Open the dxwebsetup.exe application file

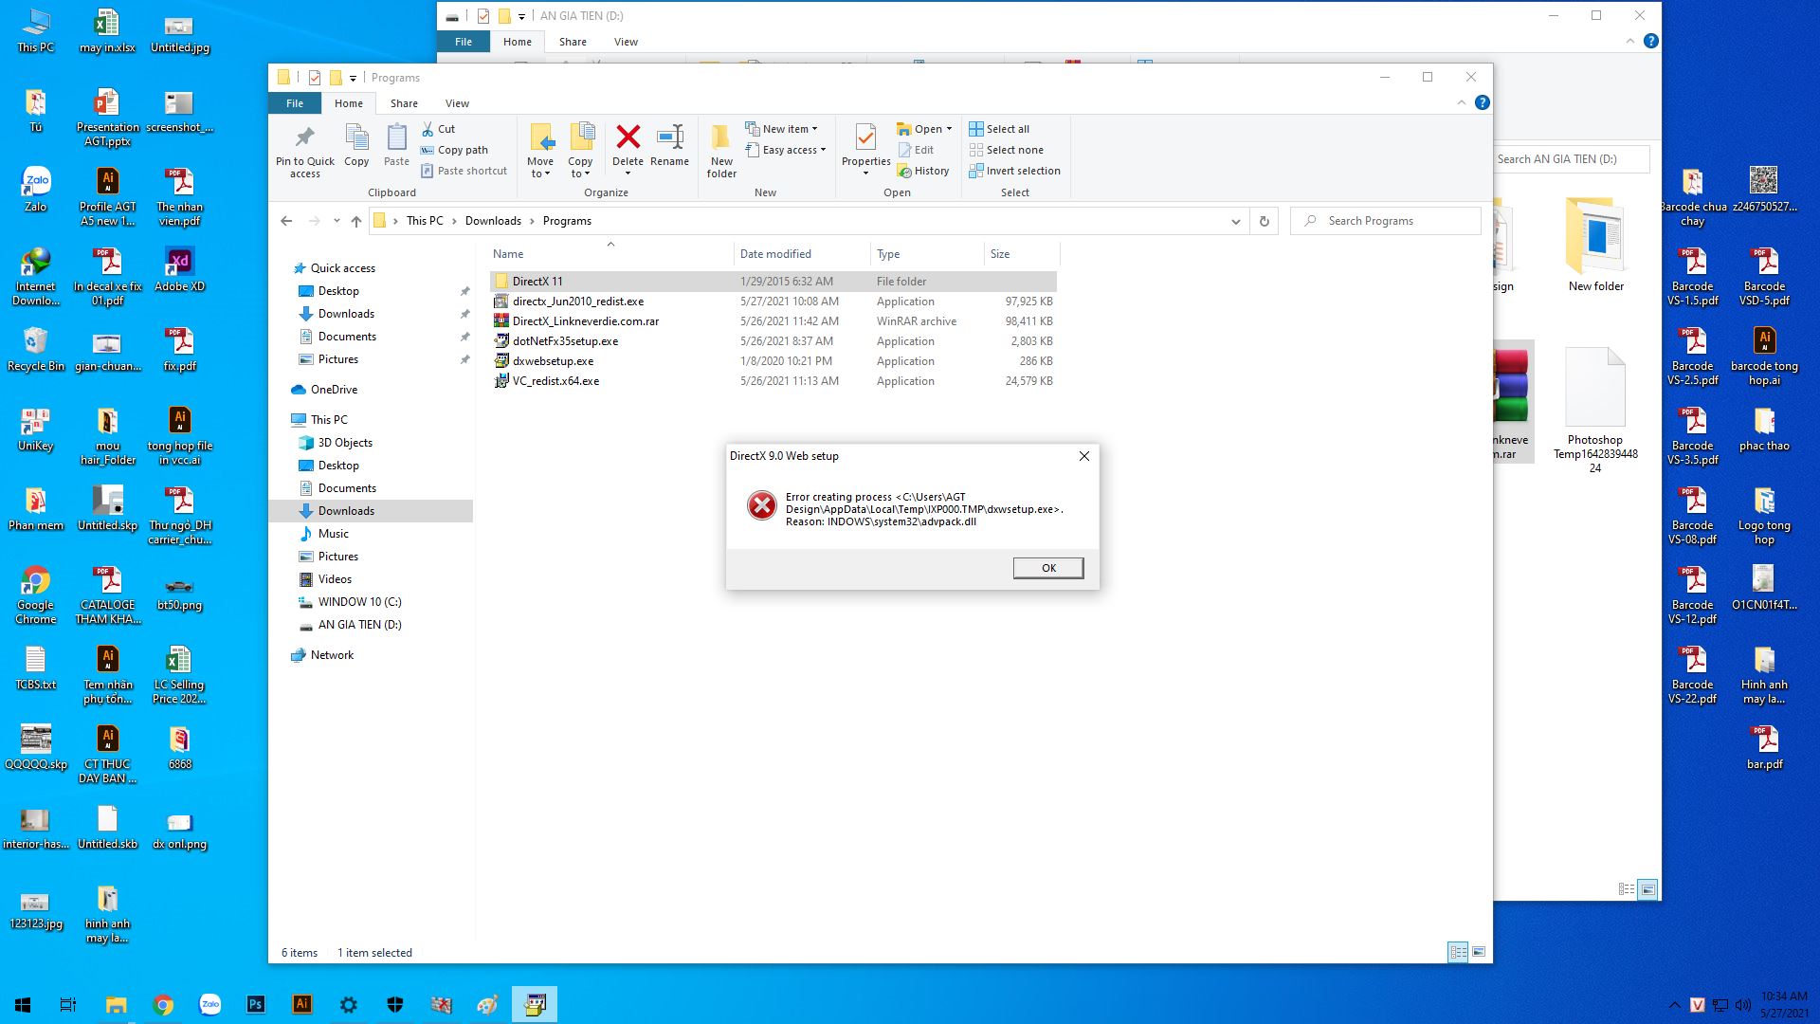[x=553, y=360]
